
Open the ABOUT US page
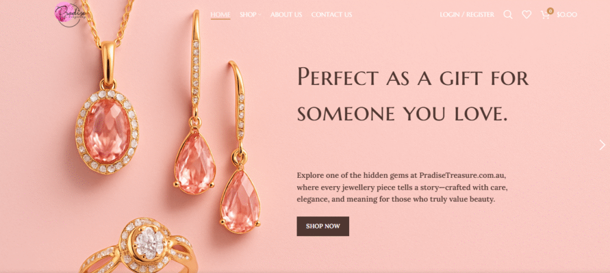point(286,14)
